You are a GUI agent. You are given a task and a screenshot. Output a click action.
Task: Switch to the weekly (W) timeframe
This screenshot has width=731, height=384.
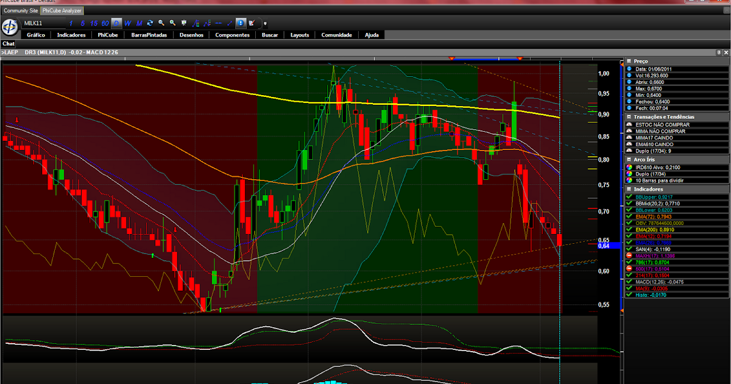(127, 23)
